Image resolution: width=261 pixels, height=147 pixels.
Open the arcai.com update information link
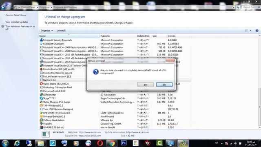point(137,132)
